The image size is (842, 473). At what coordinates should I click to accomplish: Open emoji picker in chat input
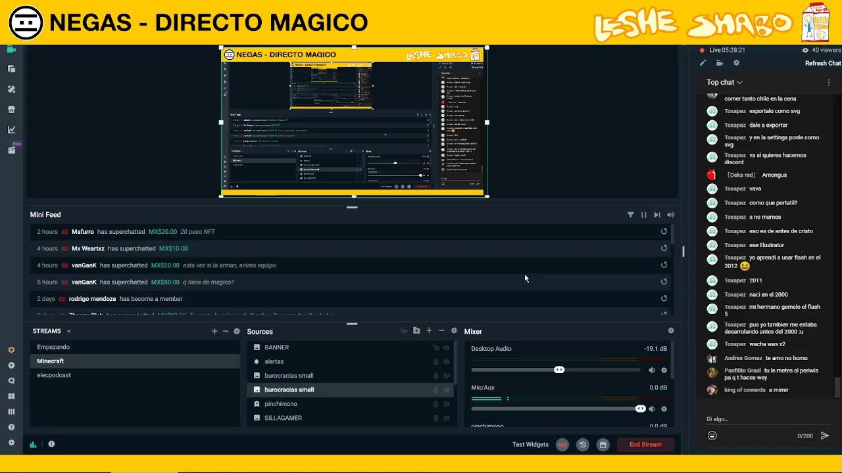click(712, 436)
